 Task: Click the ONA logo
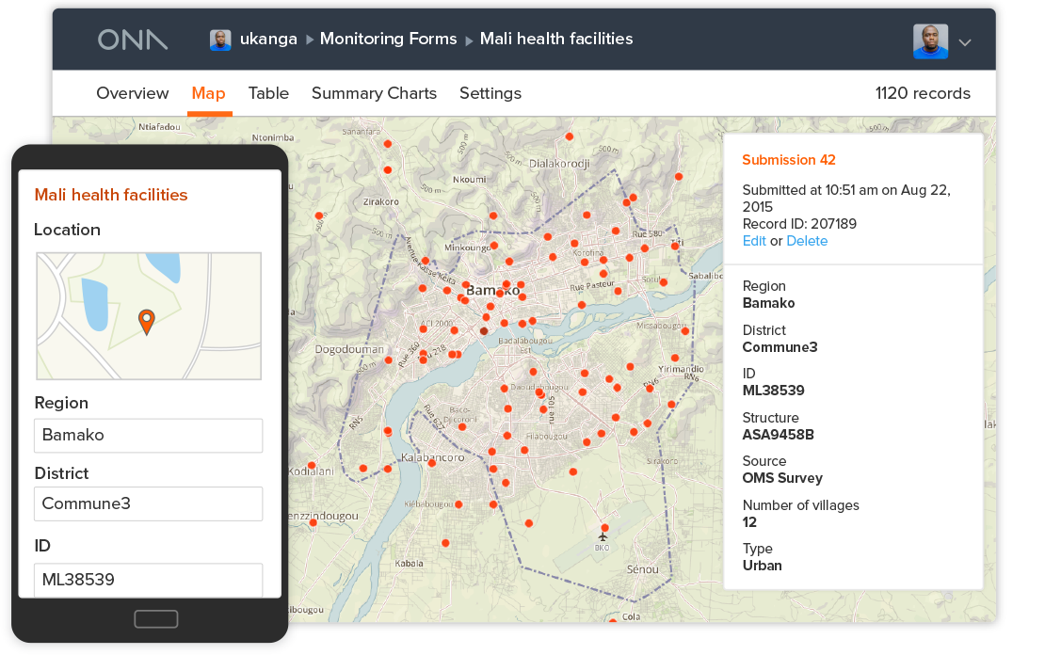point(133,40)
